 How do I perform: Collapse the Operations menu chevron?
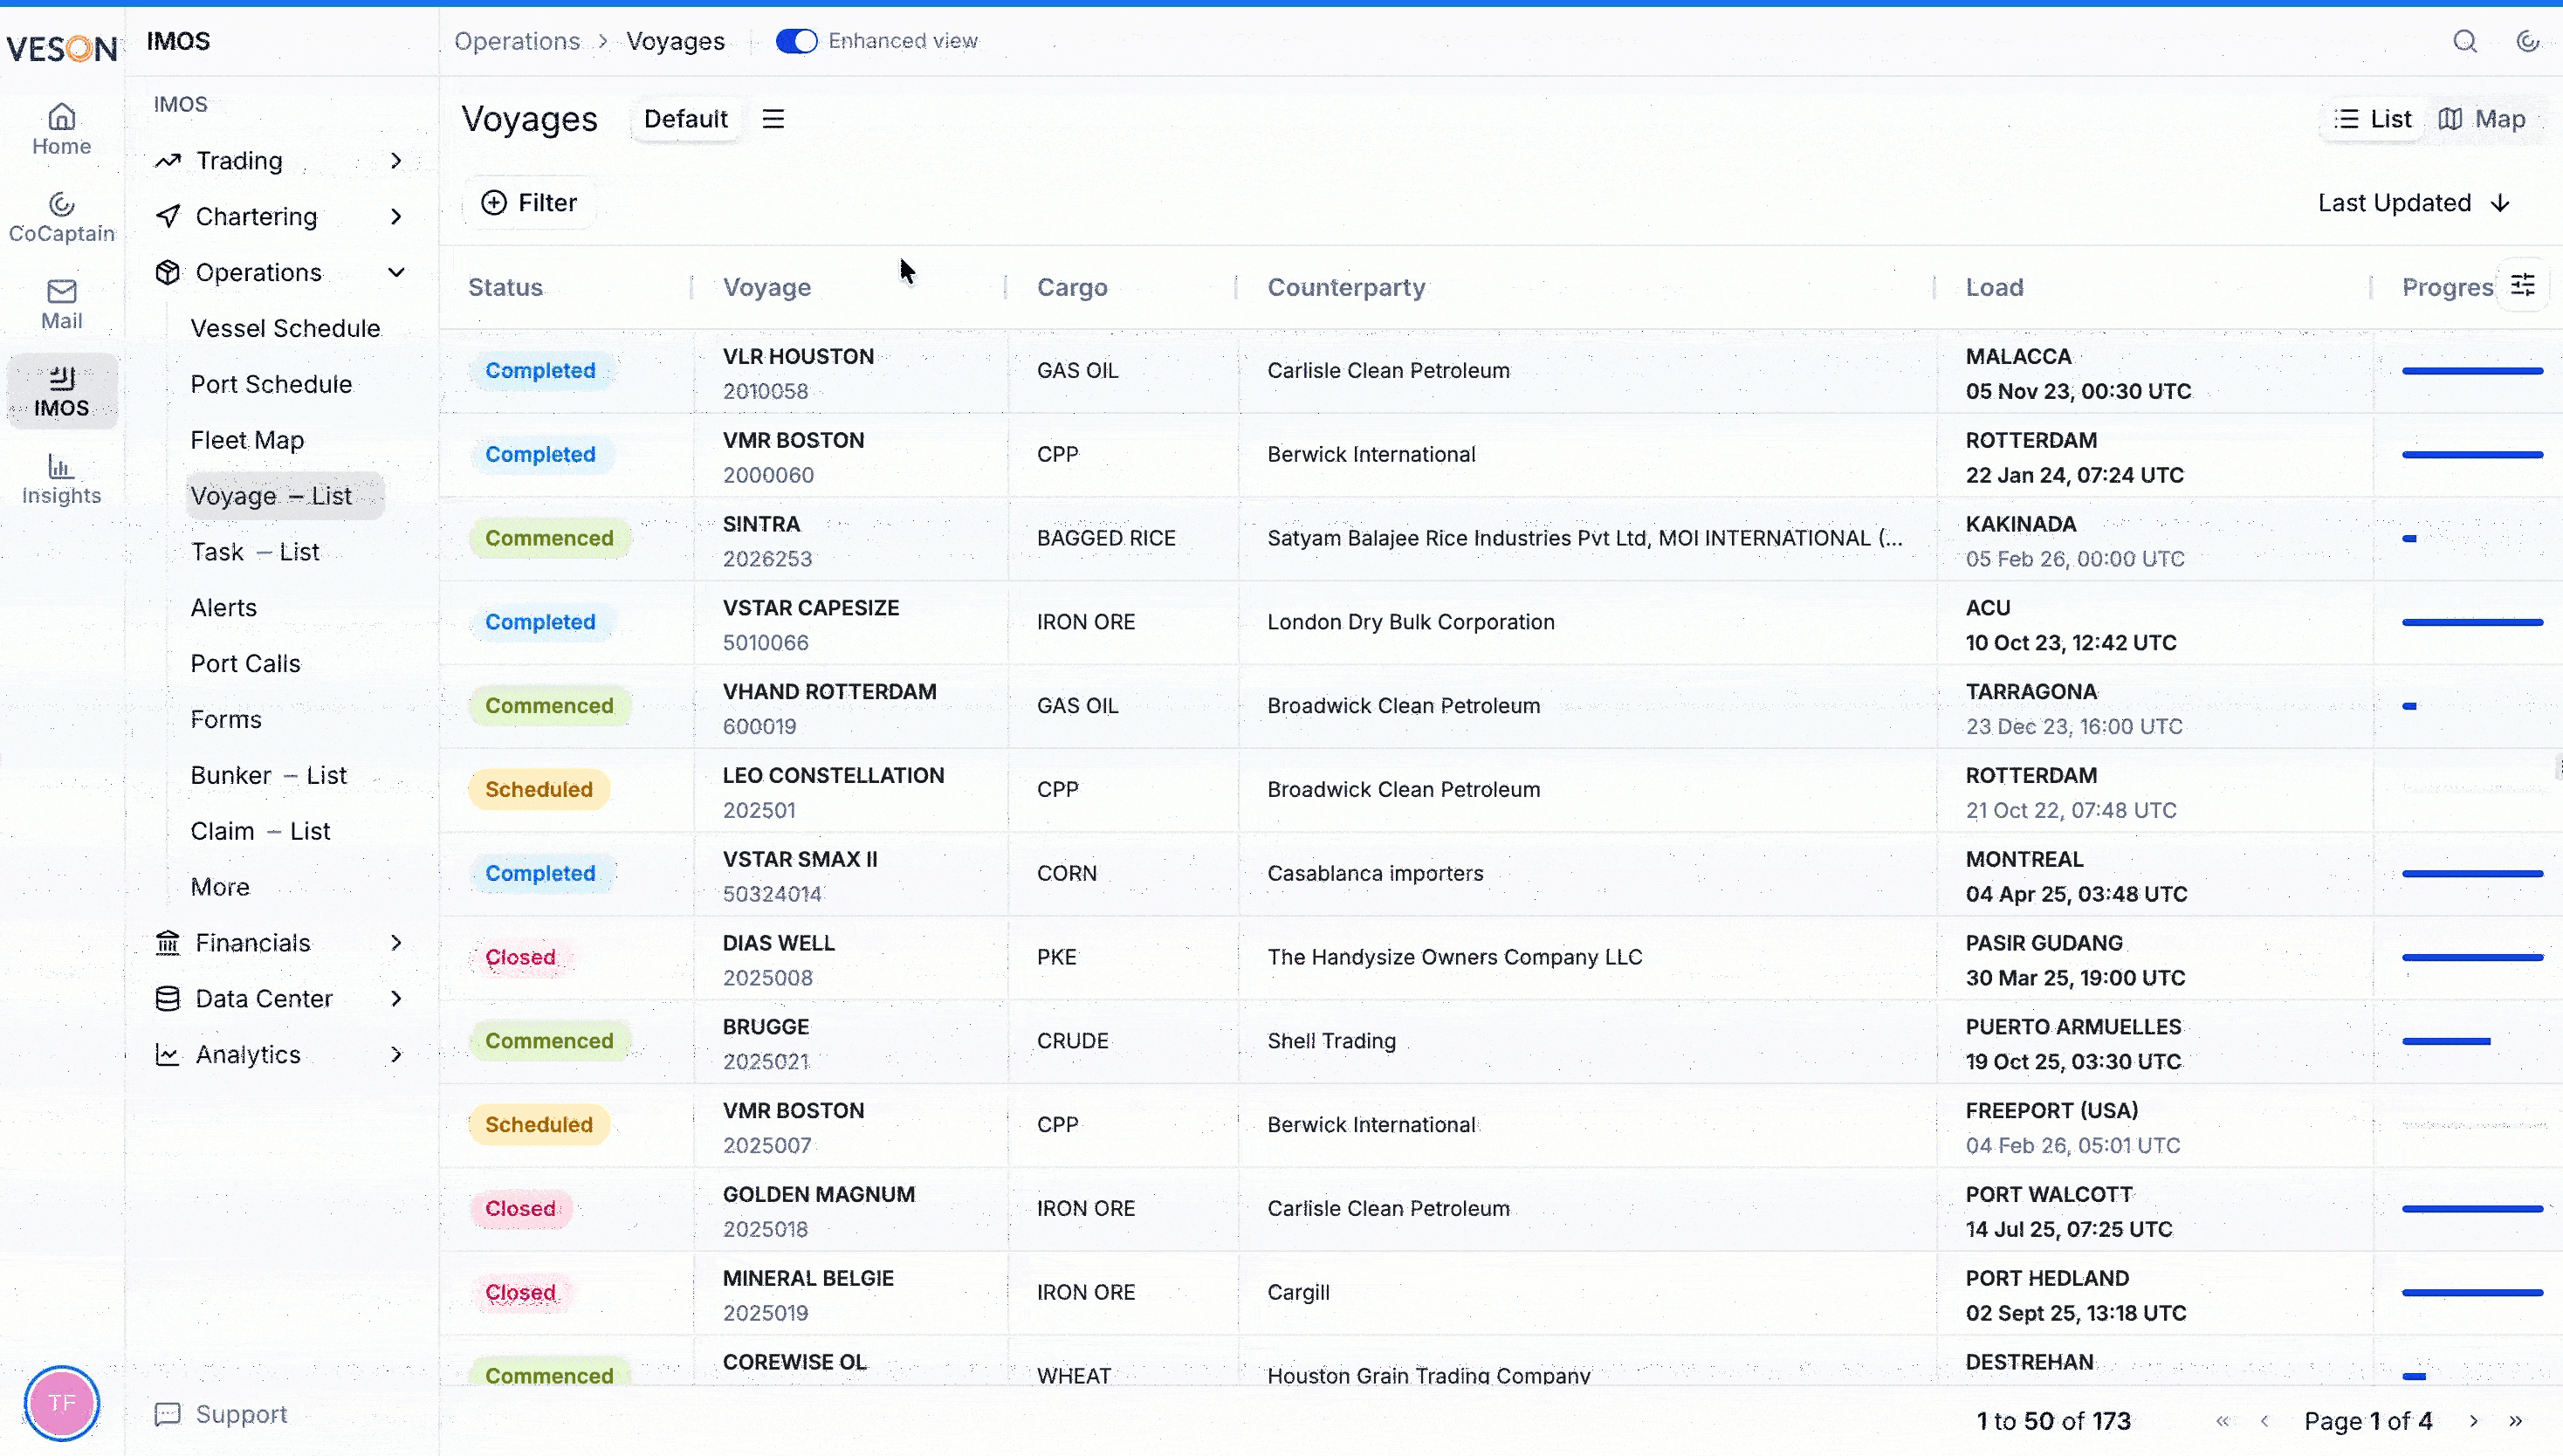click(397, 272)
